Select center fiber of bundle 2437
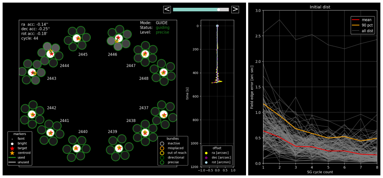383x178 pixels. click(164, 115)
